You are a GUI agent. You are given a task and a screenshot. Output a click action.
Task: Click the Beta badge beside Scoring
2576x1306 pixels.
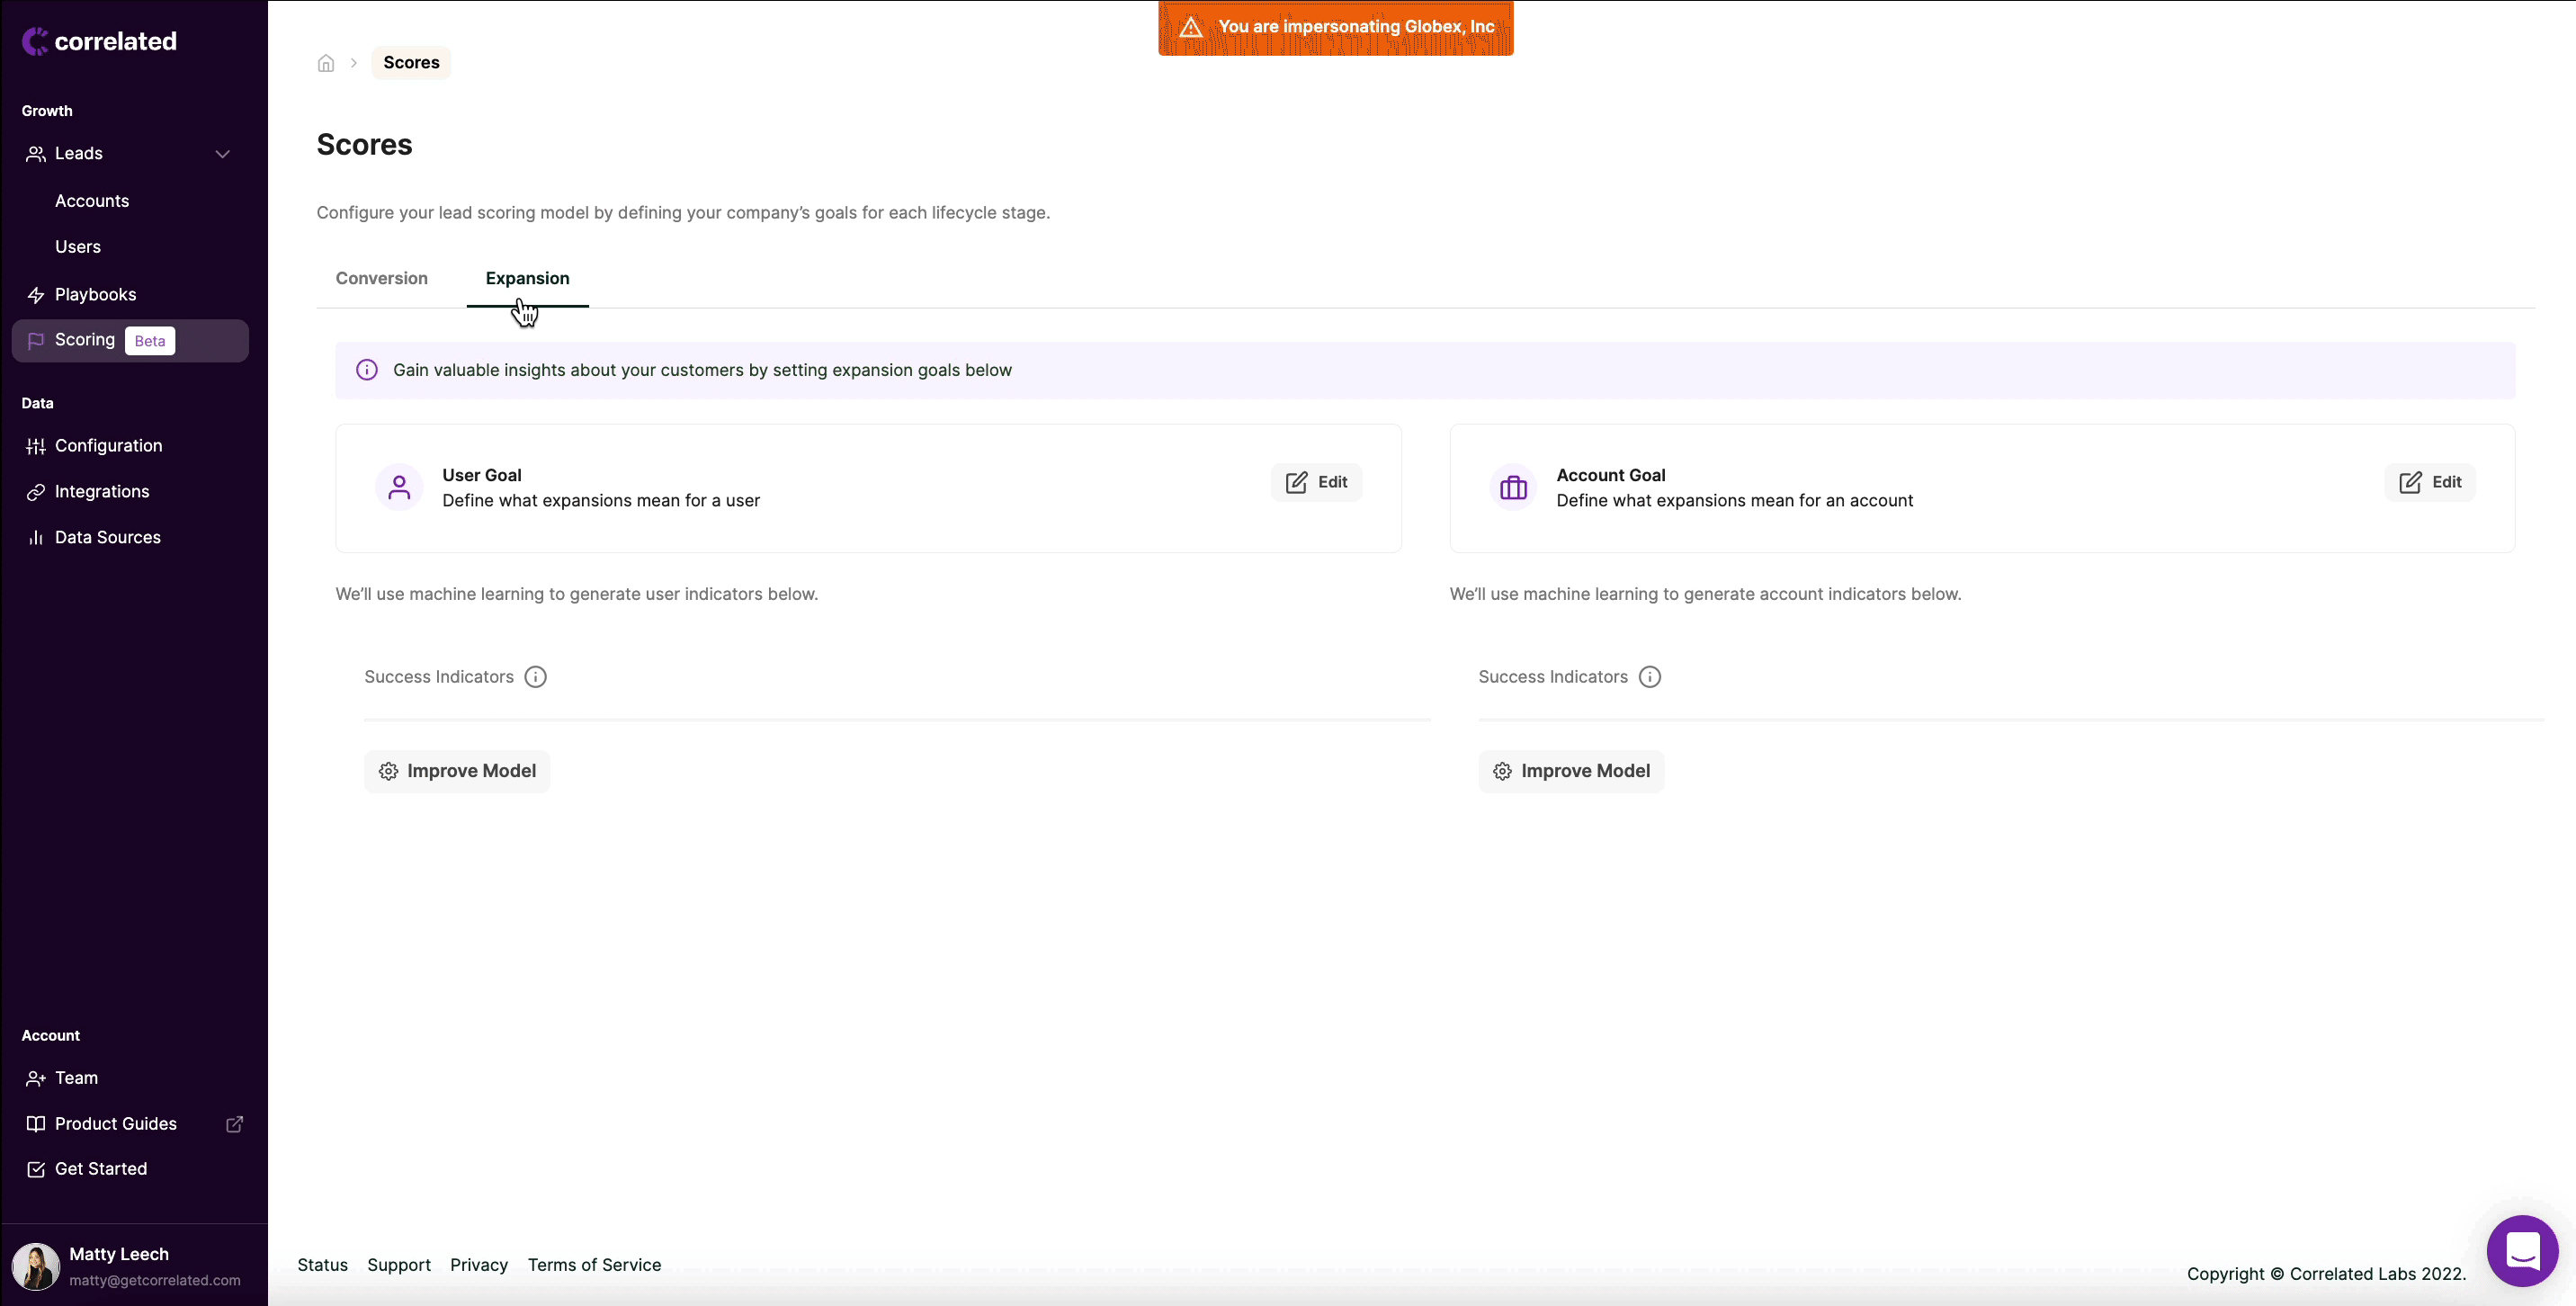click(x=150, y=341)
